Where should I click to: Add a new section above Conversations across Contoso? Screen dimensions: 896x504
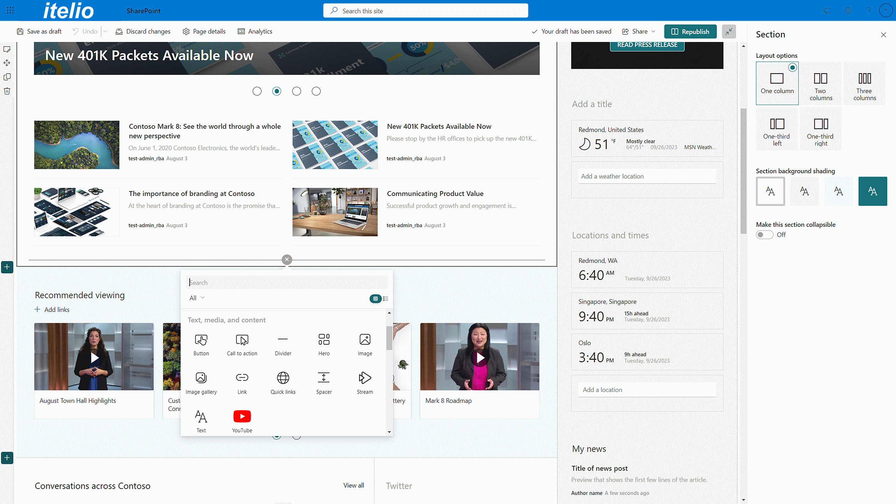tap(7, 458)
